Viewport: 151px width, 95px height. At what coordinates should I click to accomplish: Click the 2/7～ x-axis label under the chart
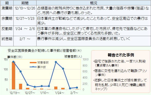[x=74, y=93]
